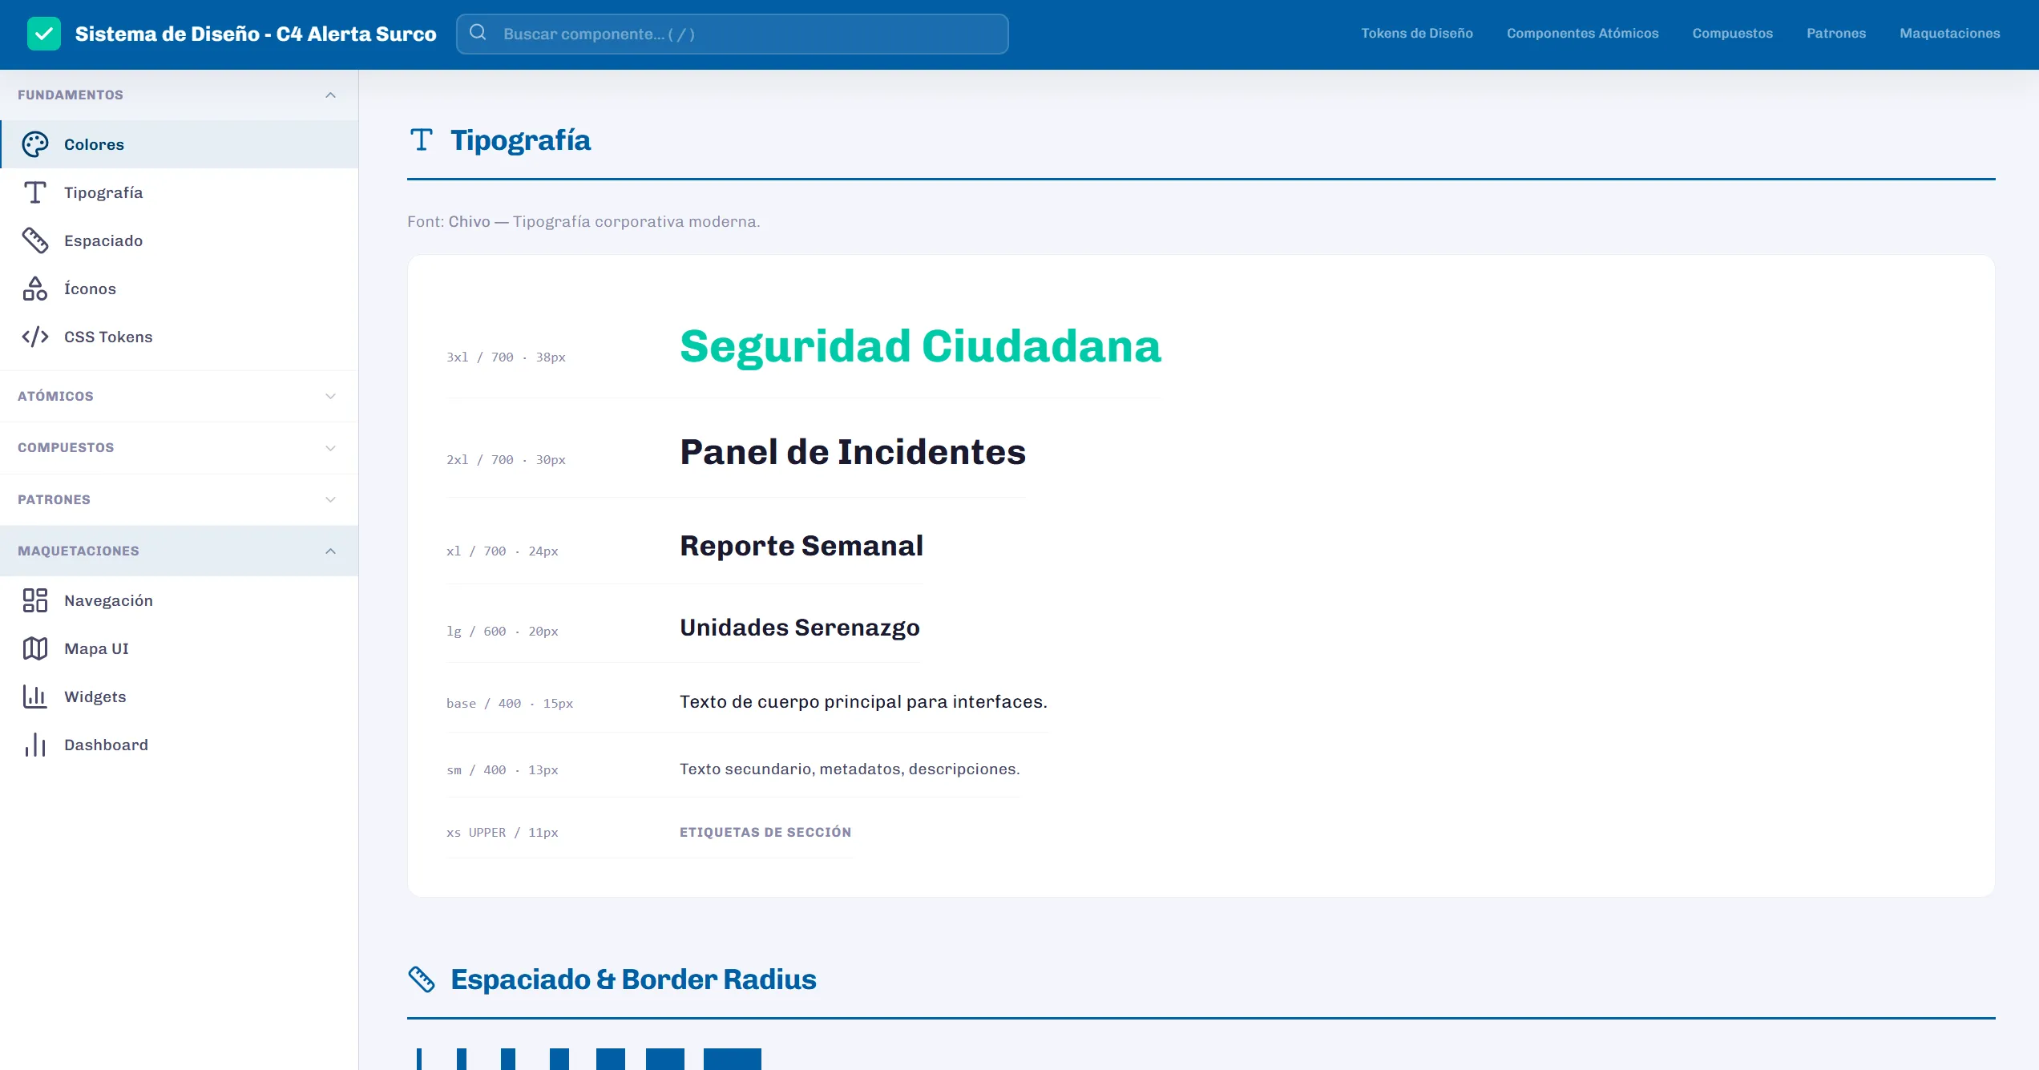Screen dimensions: 2039x1070
Task: Focus the Buscar componente search field
Action: tap(733, 34)
